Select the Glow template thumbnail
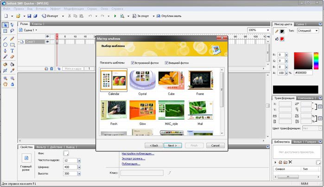This screenshot has height=187, width=324. (x=142, y=110)
